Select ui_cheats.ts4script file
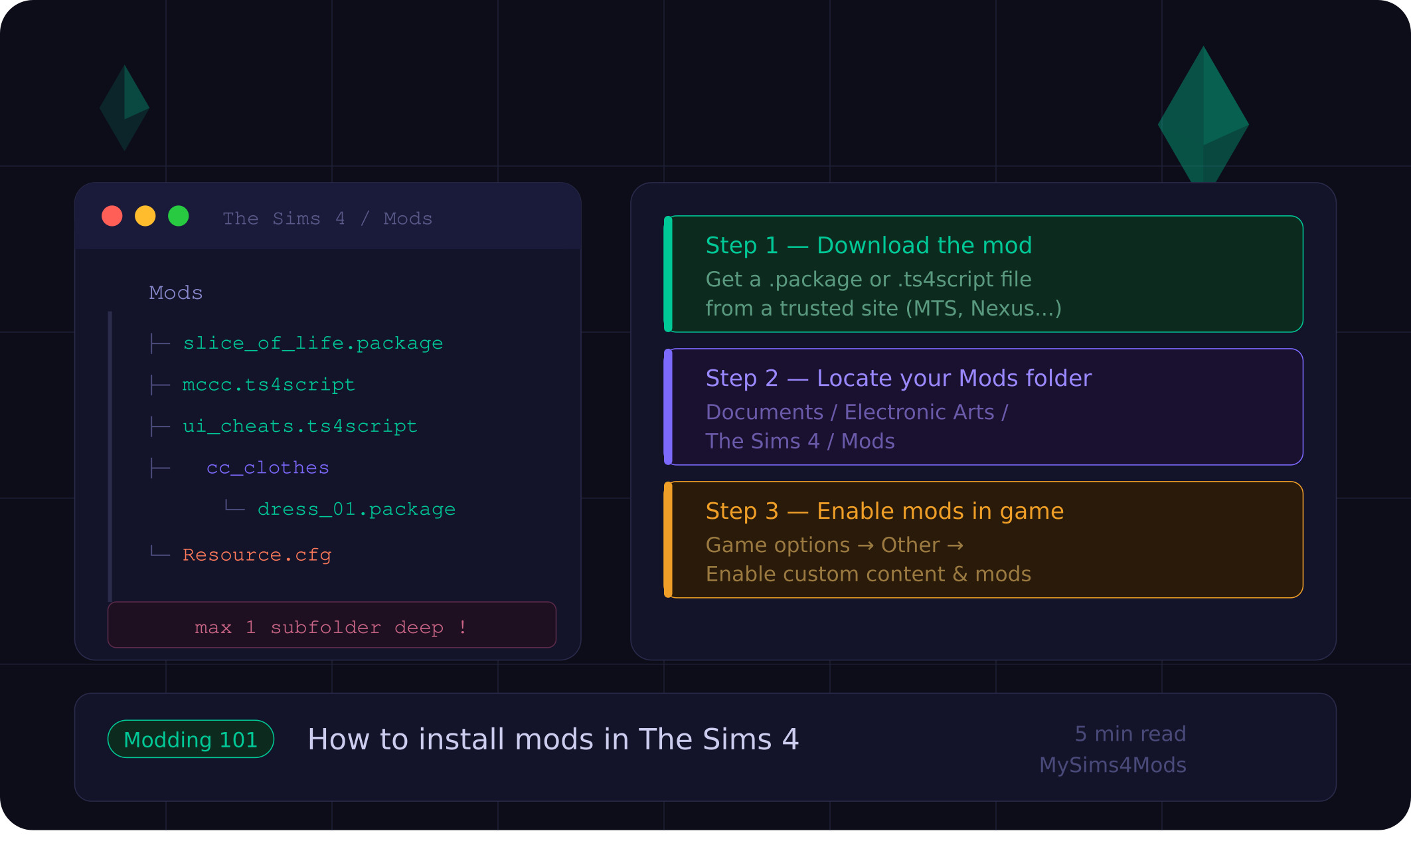This screenshot has width=1411, height=851. coord(300,426)
